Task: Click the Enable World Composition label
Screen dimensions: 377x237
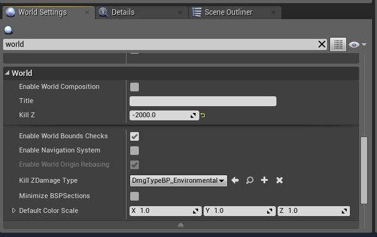Action: (x=59, y=86)
